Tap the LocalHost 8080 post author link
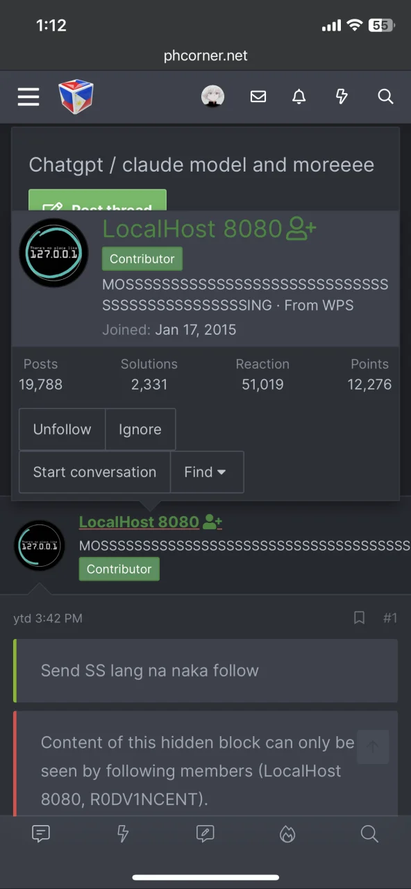 coord(139,522)
